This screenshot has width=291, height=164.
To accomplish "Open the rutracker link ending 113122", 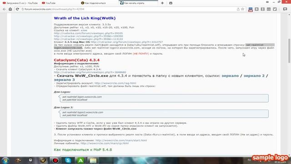I will point(88,39).
